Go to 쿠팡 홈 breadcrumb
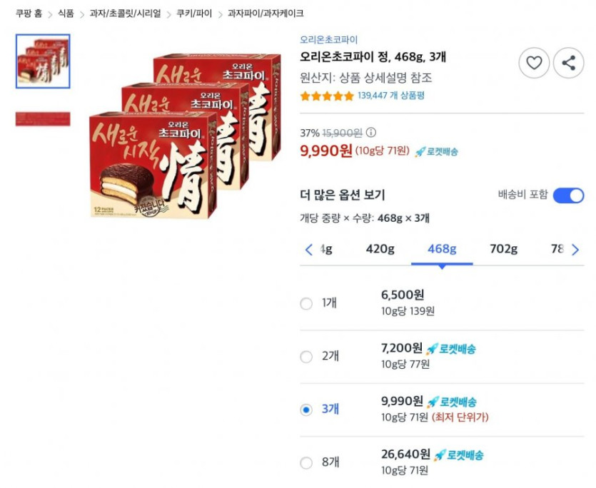This screenshot has width=596, height=488. 29,14
